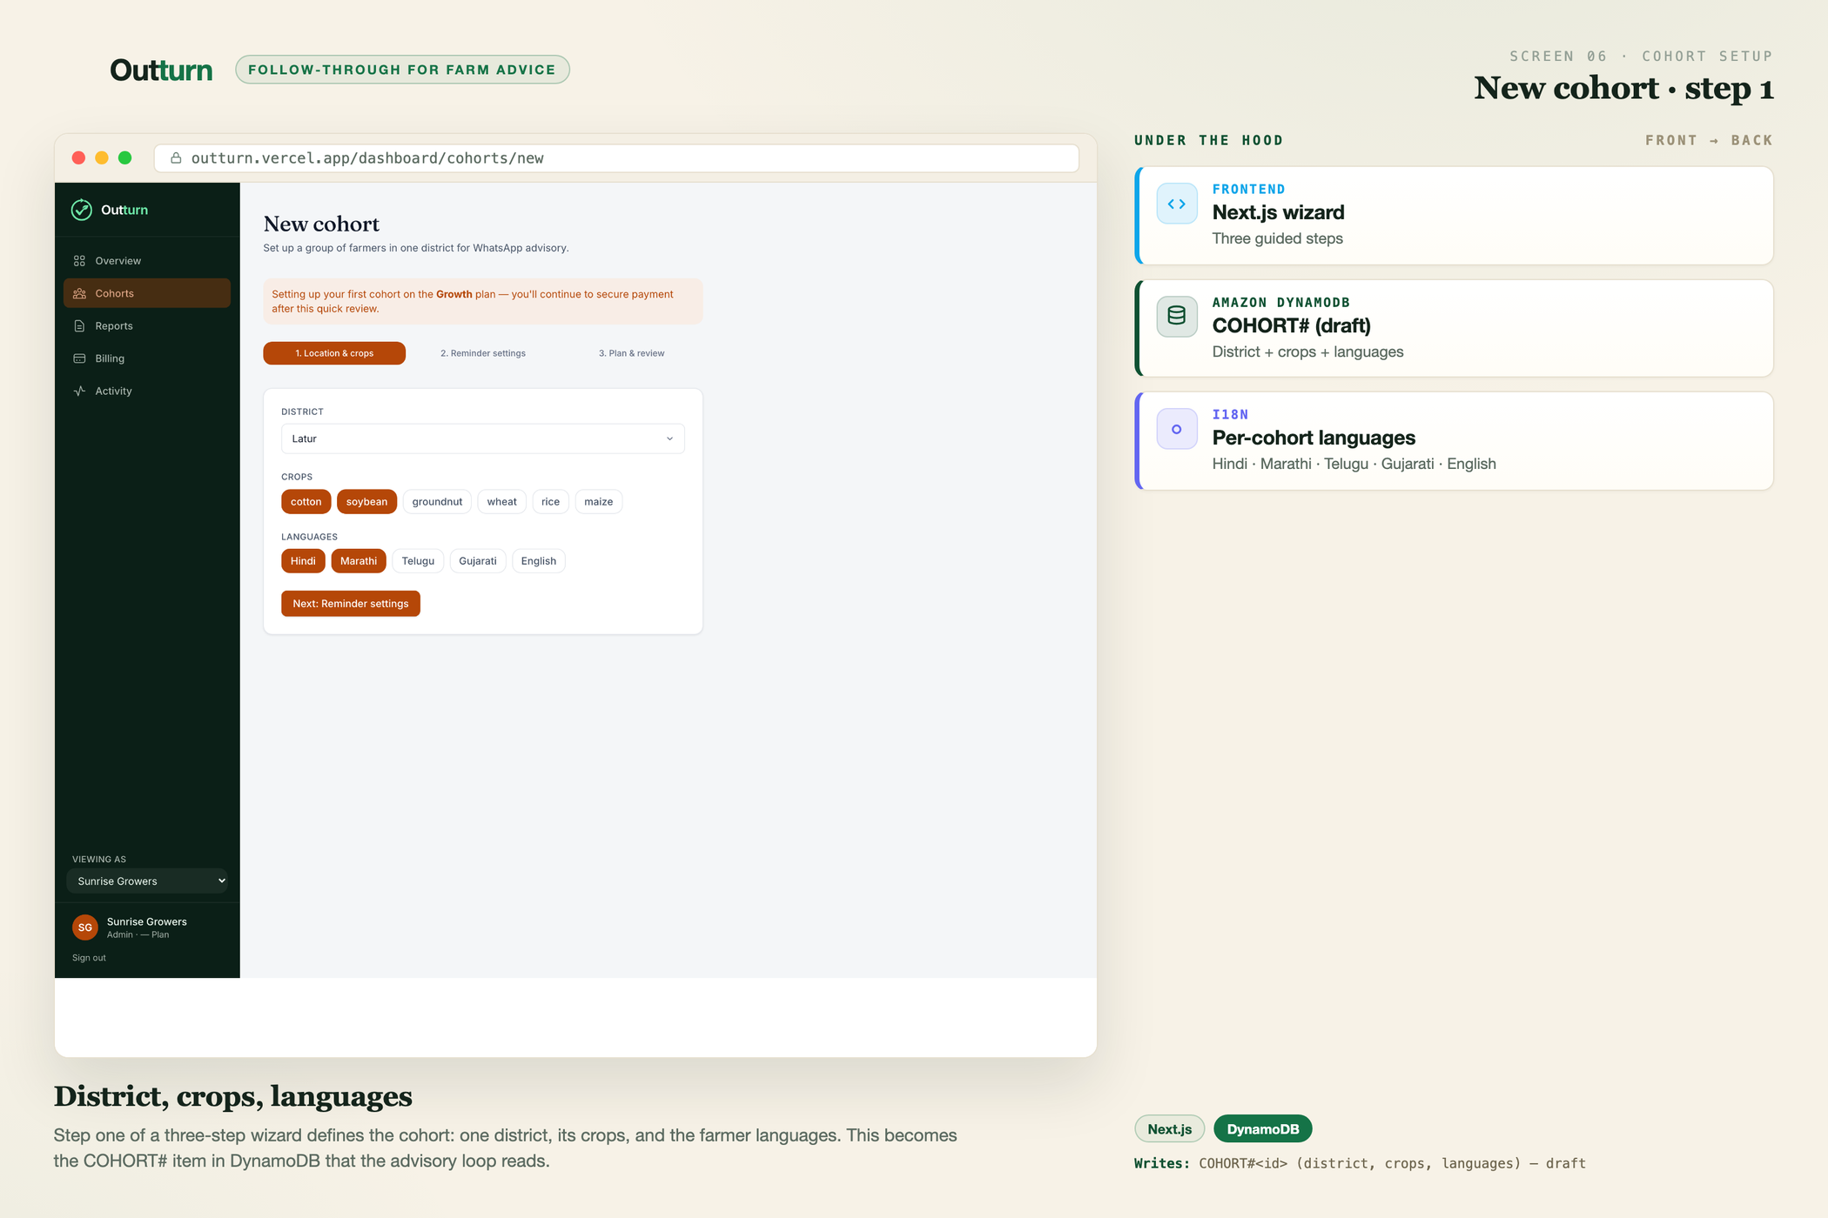The image size is (1828, 1218).
Task: Open Cohorts in the sidebar
Action: pyautogui.click(x=147, y=293)
